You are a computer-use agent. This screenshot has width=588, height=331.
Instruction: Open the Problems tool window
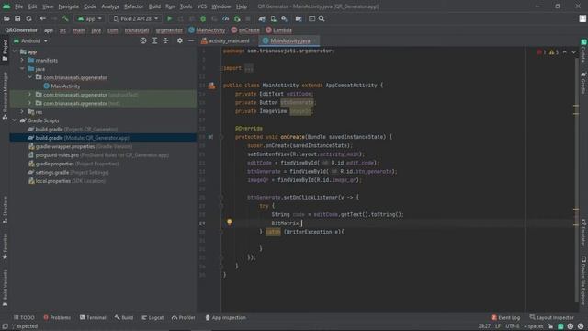pos(57,317)
